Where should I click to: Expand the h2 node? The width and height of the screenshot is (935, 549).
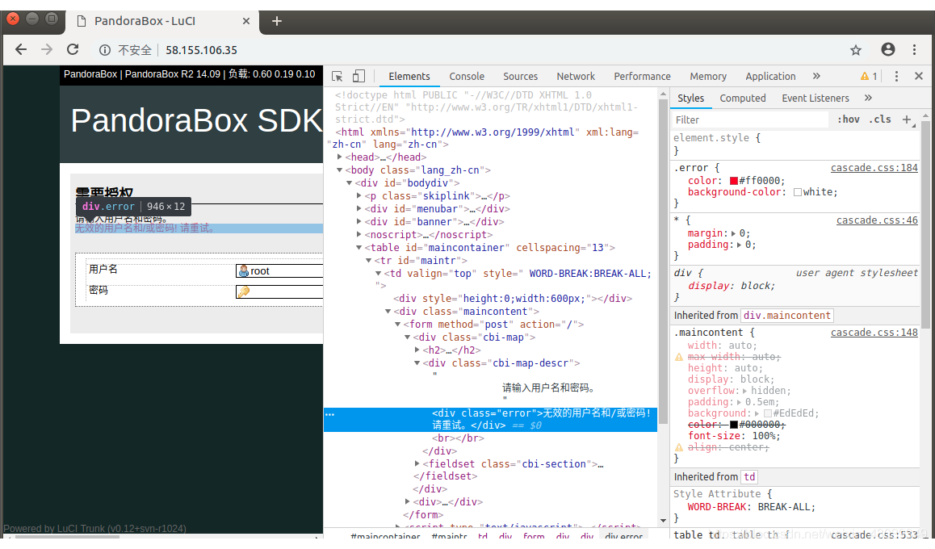tap(417, 350)
